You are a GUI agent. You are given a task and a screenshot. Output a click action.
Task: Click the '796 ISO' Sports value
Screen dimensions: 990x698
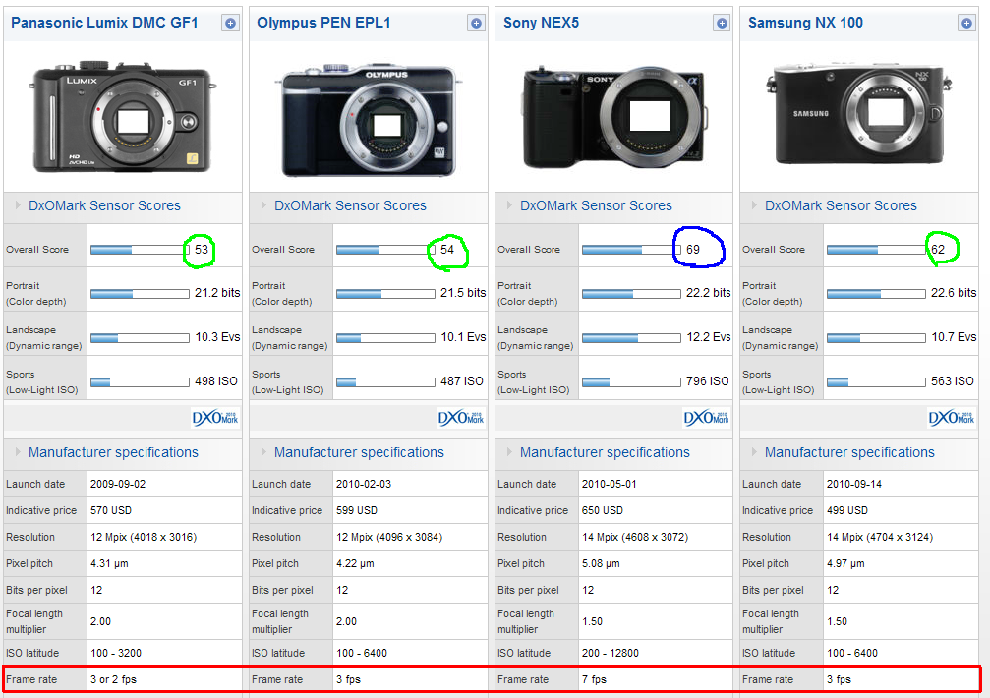[707, 381]
